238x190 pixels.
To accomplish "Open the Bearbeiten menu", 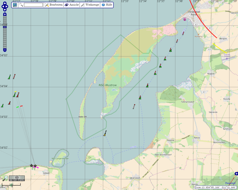I will 53,5.
